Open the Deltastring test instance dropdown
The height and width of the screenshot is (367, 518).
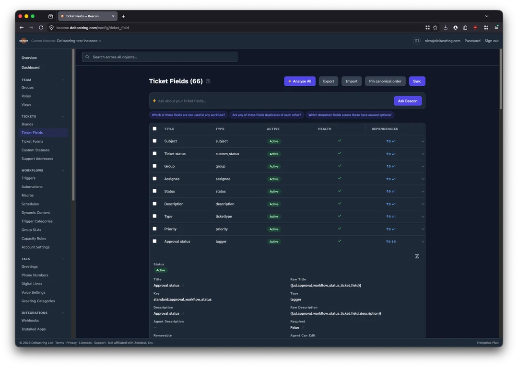[x=79, y=41]
